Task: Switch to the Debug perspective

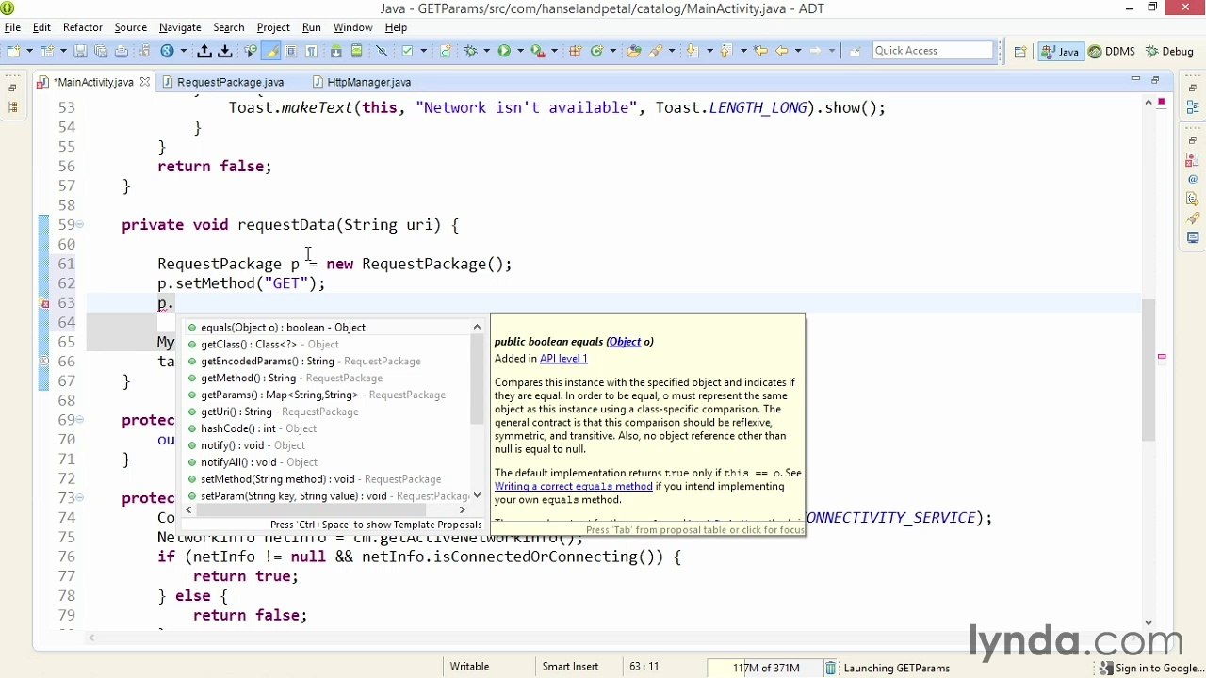Action: pyautogui.click(x=1167, y=52)
